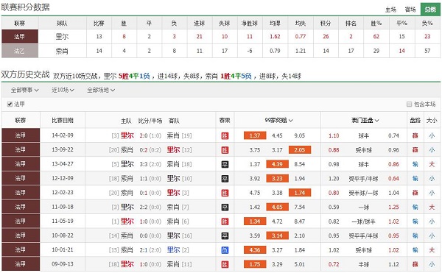Image resolution: width=442 pixels, height=273 pixels.
Task: Click the 里尔 team link in 14-02-09 row
Action: 127,135
